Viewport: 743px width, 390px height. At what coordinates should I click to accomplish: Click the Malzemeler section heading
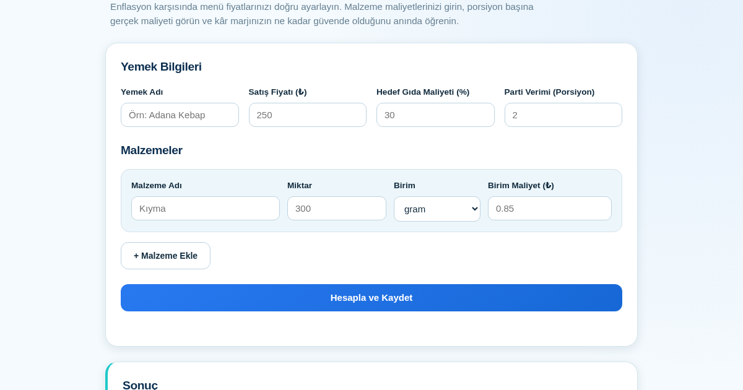[x=152, y=150]
